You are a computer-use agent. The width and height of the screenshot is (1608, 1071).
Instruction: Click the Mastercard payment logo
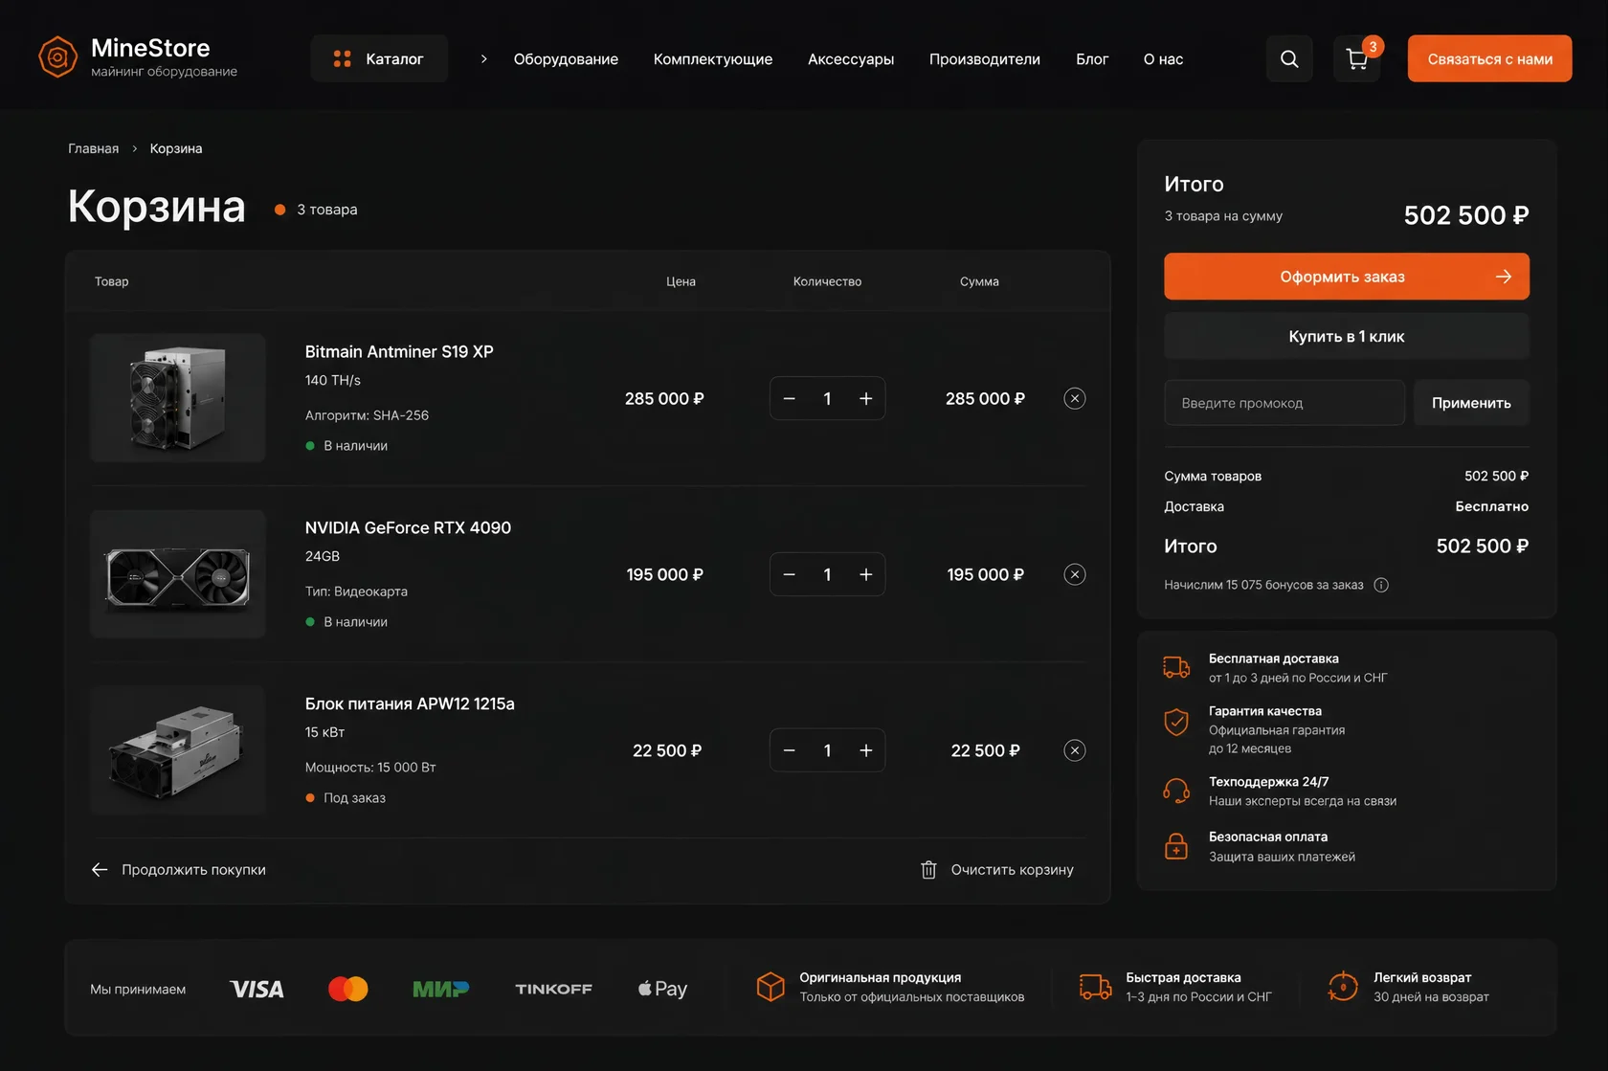tap(348, 989)
